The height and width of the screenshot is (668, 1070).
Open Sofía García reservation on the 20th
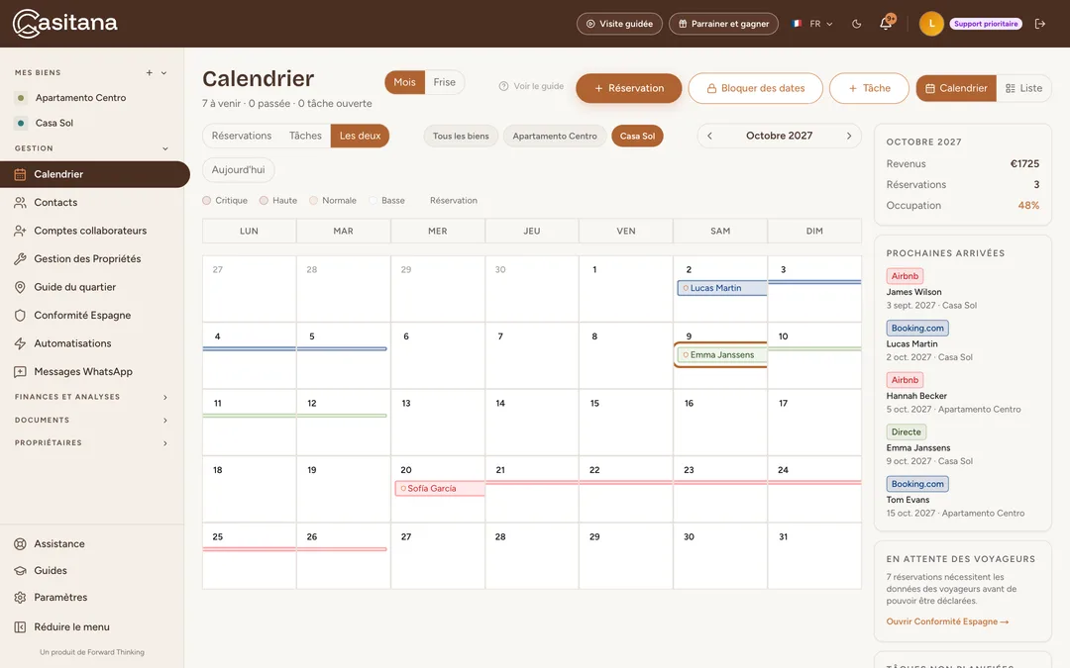coord(440,489)
